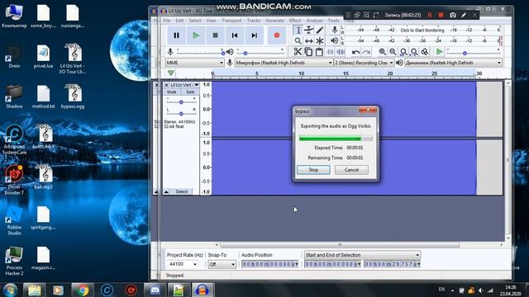Open the Generate menu

[274, 21]
